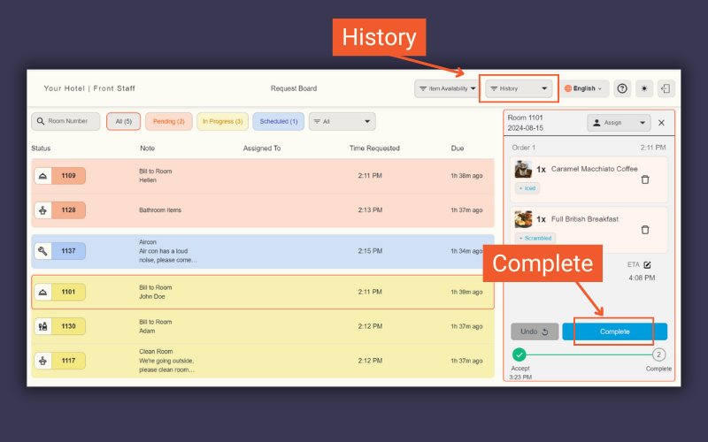Open the History dropdown
Viewport: 708px width, 442px height.
click(x=519, y=88)
